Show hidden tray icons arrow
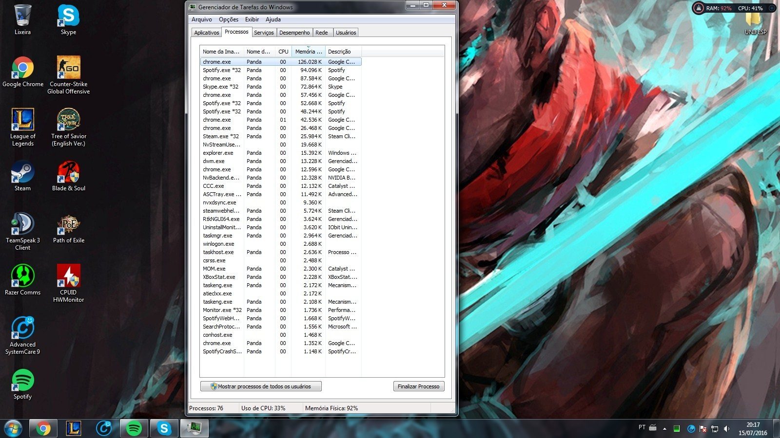Viewport: 780px width, 438px height. click(664, 429)
